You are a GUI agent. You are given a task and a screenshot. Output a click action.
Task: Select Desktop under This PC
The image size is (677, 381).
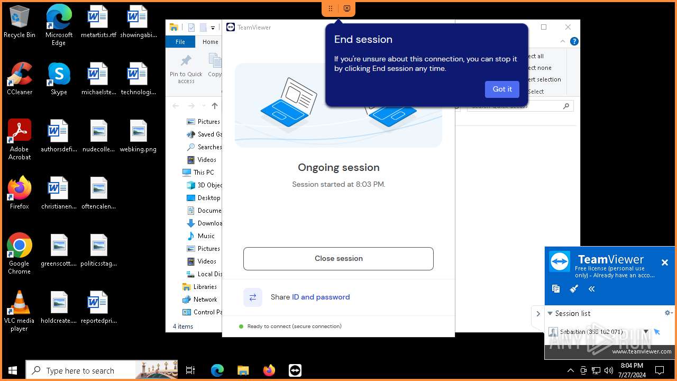tap(204, 198)
